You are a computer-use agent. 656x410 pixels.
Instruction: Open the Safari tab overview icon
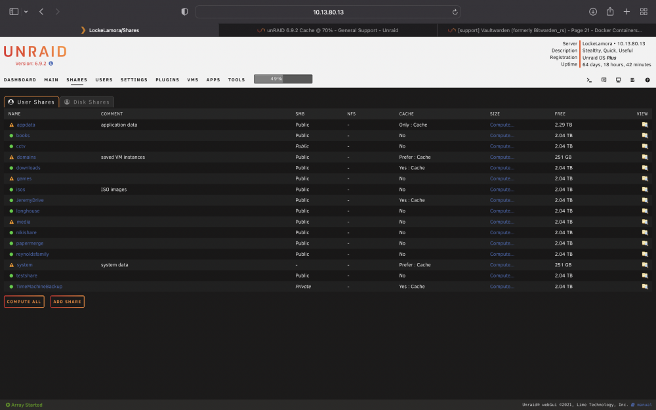pyautogui.click(x=644, y=12)
